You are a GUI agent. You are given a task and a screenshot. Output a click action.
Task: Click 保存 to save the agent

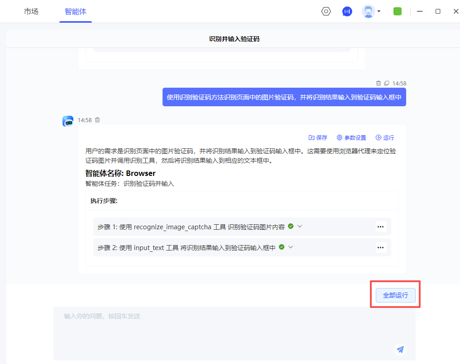(x=318, y=137)
